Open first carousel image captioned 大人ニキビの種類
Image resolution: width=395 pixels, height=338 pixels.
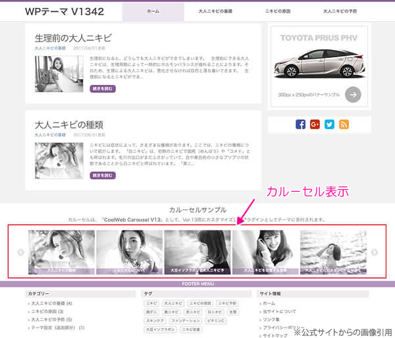pos(61,252)
